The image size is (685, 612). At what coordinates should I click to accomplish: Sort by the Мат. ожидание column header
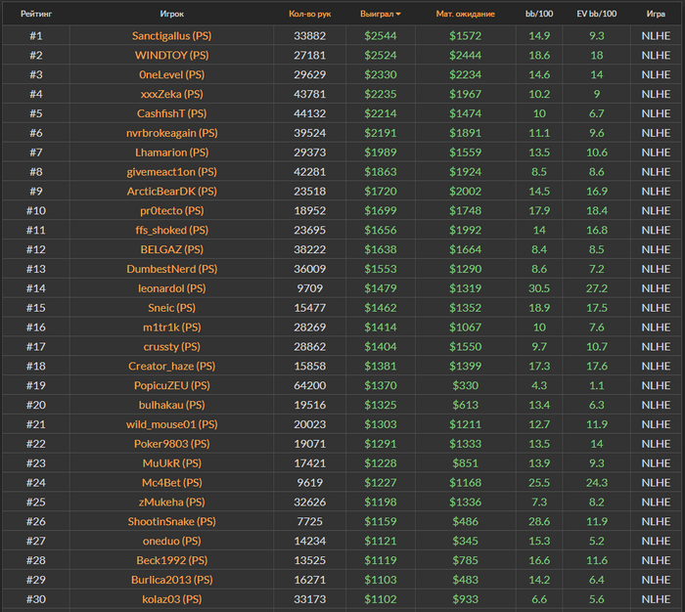(x=465, y=15)
